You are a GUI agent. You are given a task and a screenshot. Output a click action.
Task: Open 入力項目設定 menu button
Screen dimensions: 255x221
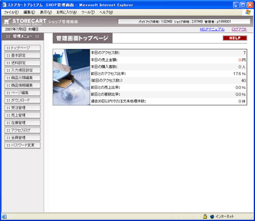pyautogui.click(x=23, y=70)
